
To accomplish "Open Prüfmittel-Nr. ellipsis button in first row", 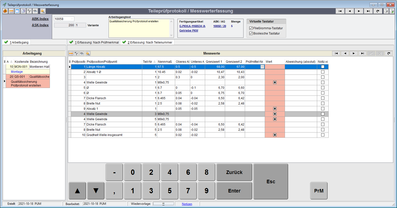I will pos(262,67).
